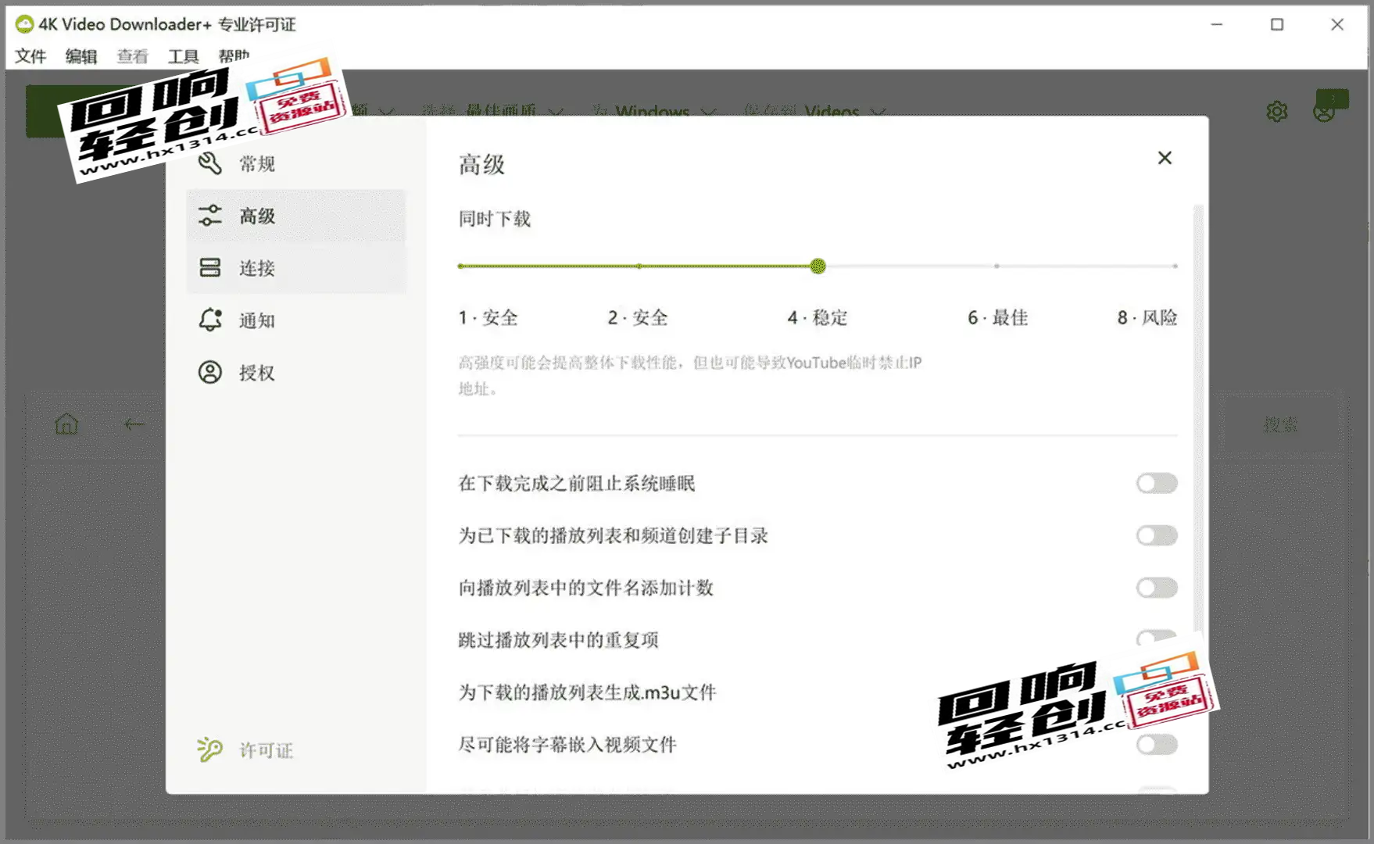
Task: Open the 帮助 menu
Action: pos(234,56)
